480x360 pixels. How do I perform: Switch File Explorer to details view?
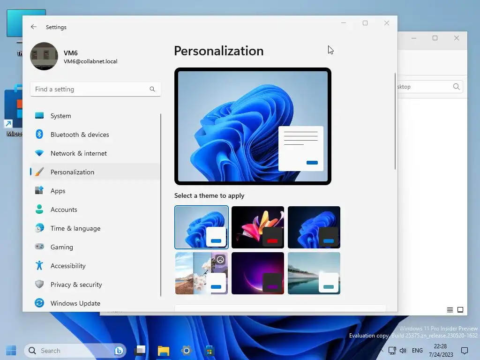pos(450,310)
